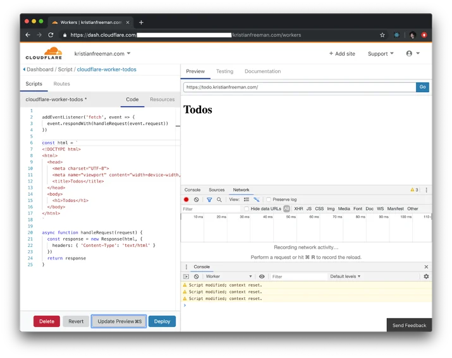Clear the network log
452x358 pixels.
[197, 200]
